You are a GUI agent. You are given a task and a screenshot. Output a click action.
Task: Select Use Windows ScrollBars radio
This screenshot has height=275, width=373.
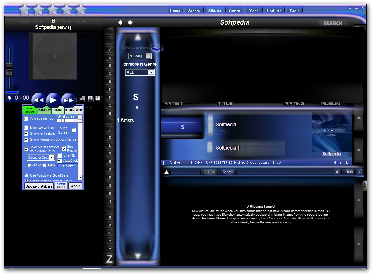[27, 175]
